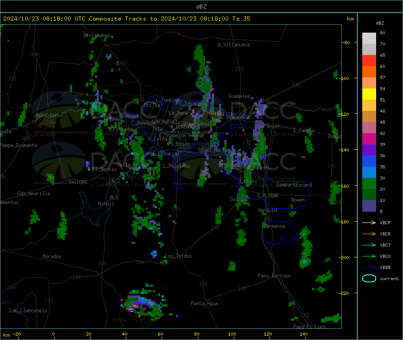Click the Salinas map label
Screen dimensions: 403x340
pyautogui.click(x=77, y=181)
